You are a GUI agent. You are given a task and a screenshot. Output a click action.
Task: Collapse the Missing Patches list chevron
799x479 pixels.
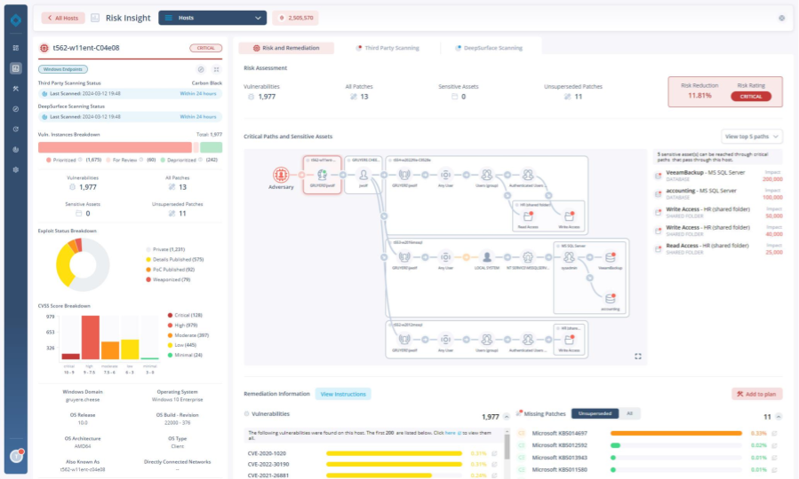click(x=779, y=417)
